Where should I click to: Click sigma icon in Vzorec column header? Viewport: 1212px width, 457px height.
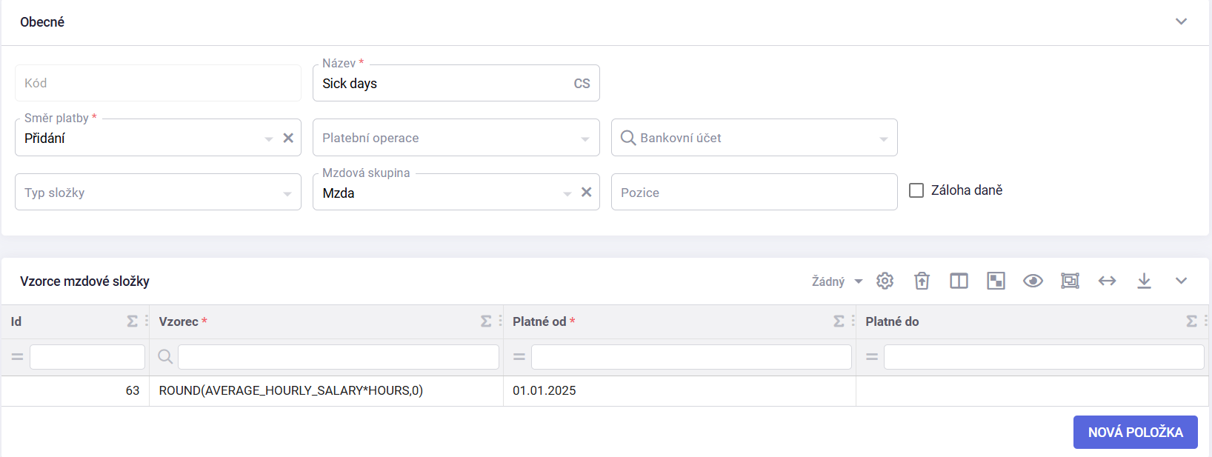coord(485,321)
